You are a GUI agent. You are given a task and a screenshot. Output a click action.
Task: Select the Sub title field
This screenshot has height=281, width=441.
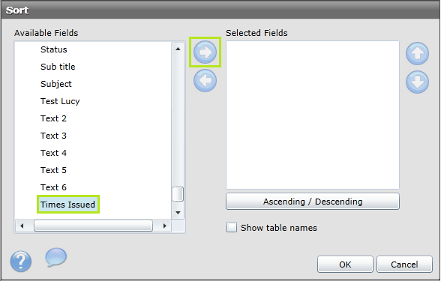pos(58,67)
